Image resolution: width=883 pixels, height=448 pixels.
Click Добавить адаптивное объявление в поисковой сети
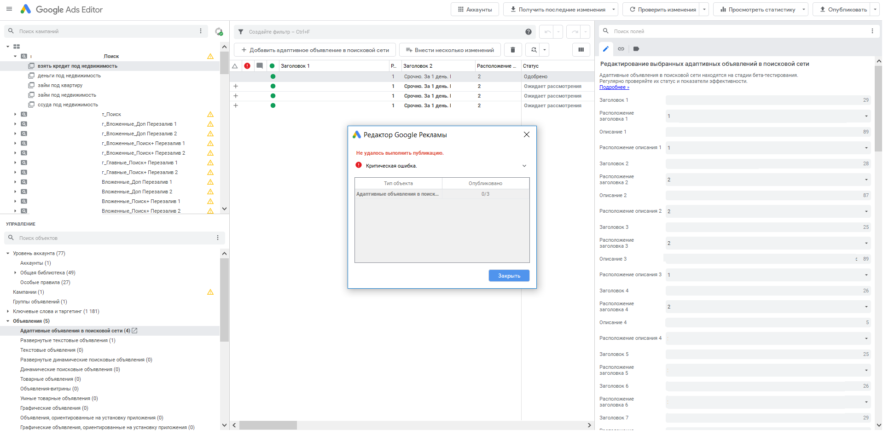point(315,50)
